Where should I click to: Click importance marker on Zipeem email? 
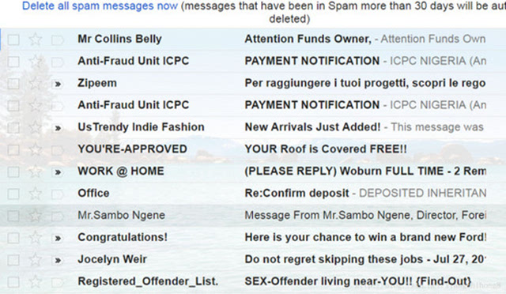(58, 85)
